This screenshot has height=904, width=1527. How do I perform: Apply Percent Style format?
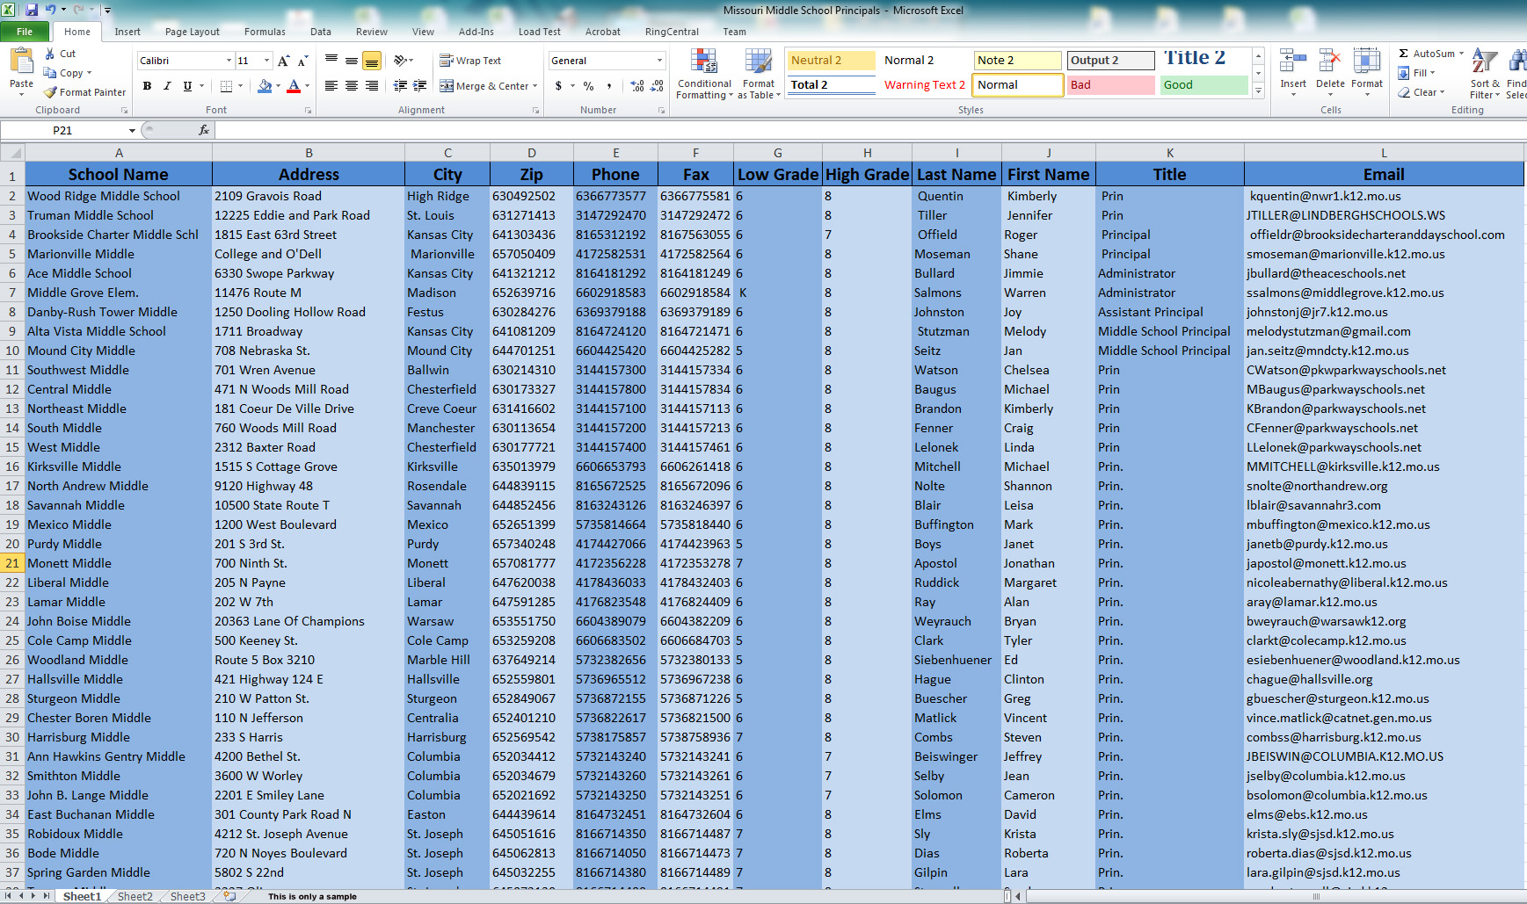click(588, 86)
